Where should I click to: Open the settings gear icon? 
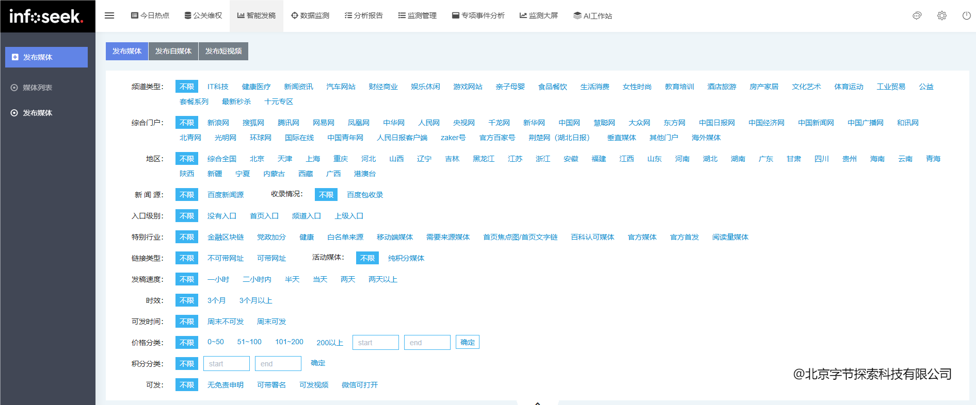pos(941,15)
